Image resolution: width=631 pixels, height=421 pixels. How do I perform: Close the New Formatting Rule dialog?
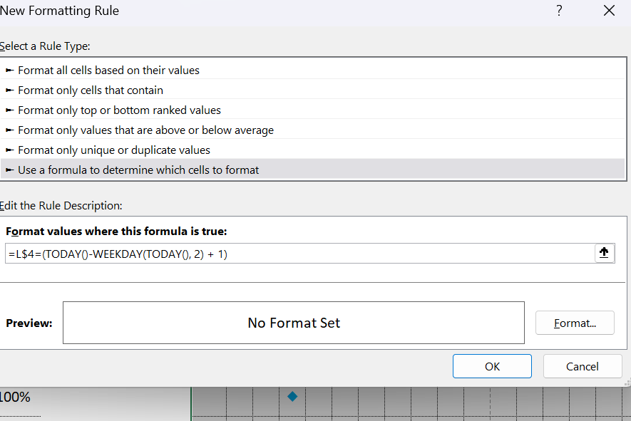coord(610,11)
